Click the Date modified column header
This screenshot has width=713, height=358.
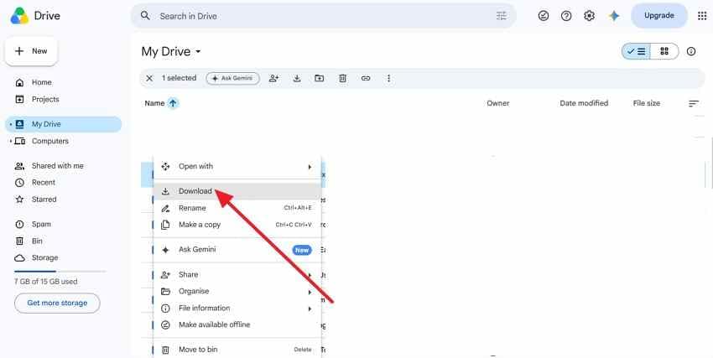tap(584, 103)
